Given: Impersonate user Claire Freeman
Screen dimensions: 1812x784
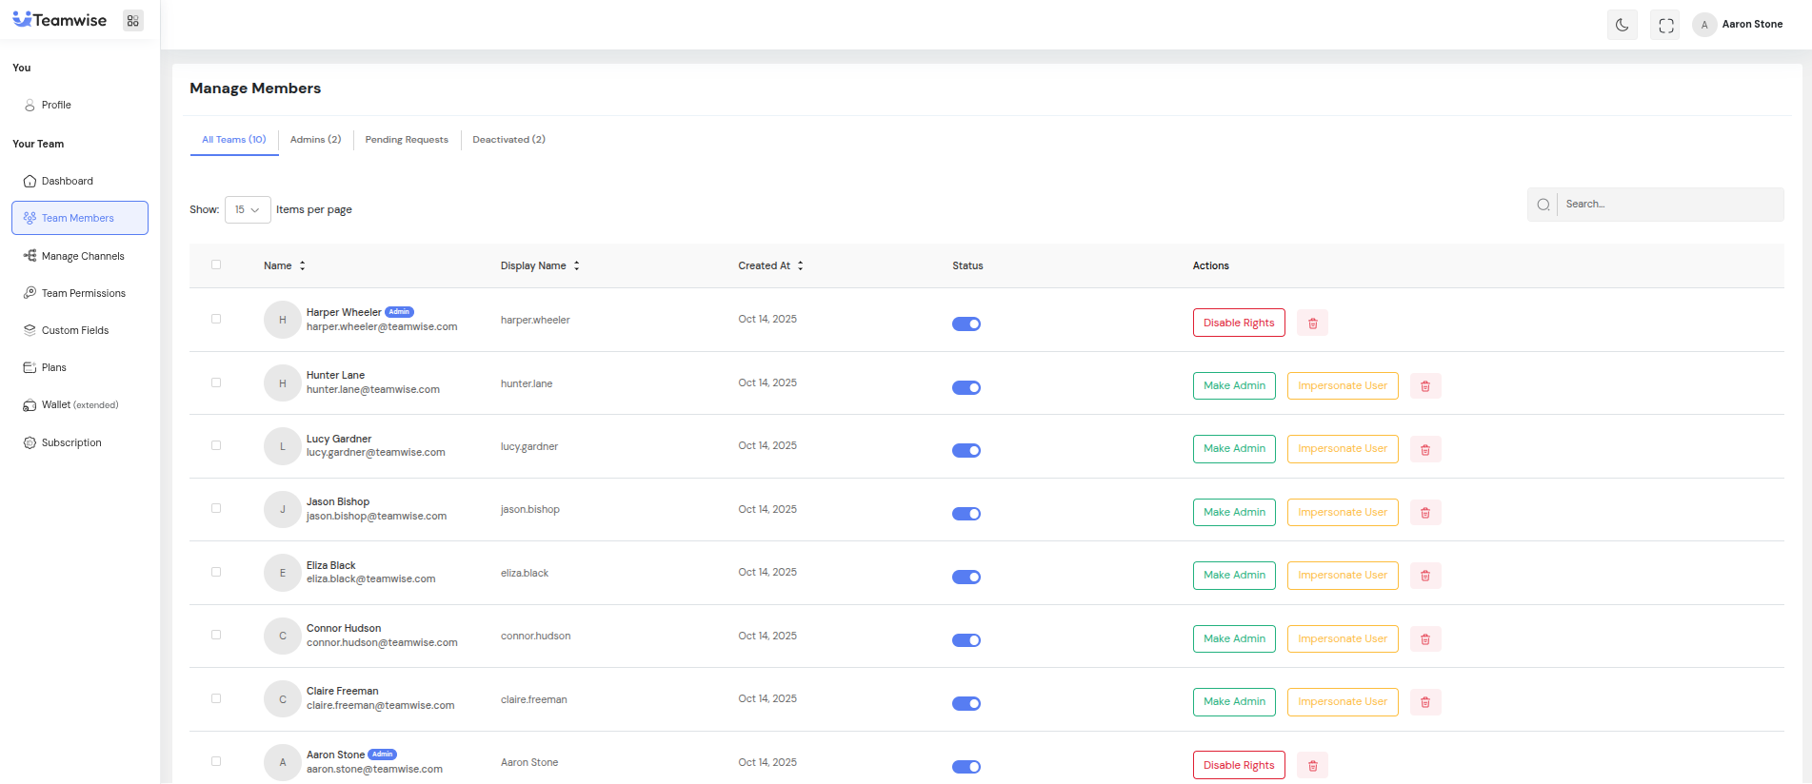Looking at the screenshot, I should click(1342, 702).
